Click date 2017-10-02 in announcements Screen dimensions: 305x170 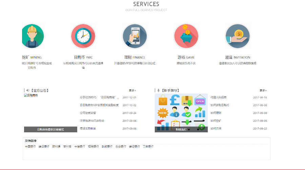(129, 105)
